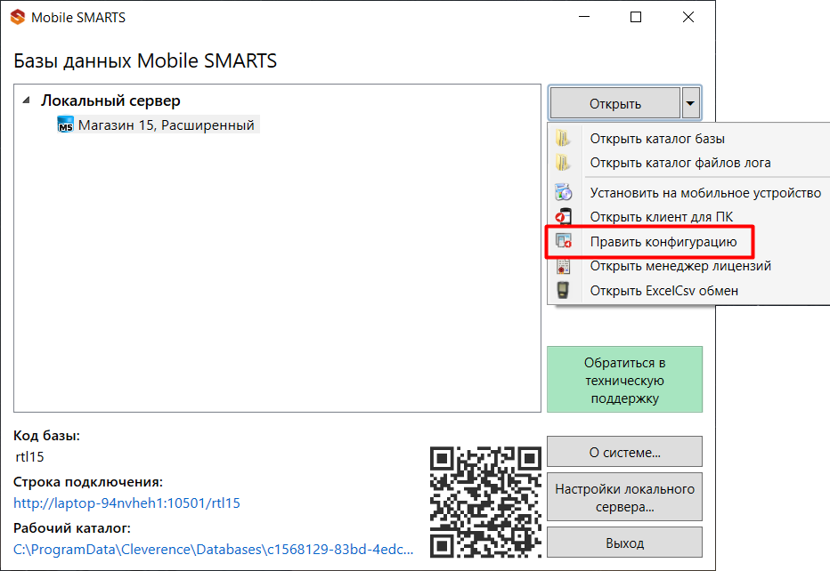Viewport: 830px width, 571px height.
Task: Maximize the Mobile SMARTS window
Action: pyautogui.click(x=636, y=18)
